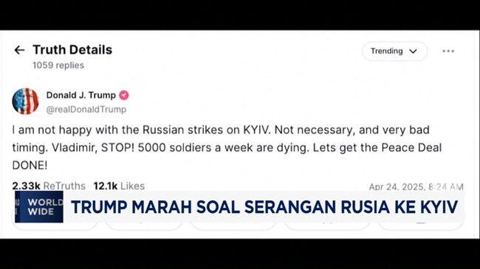Click the World Wide channel logo
Image resolution: width=480 pixels, height=269 pixels.
coord(39,207)
